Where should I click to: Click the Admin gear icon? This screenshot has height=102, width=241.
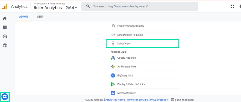(5, 96)
